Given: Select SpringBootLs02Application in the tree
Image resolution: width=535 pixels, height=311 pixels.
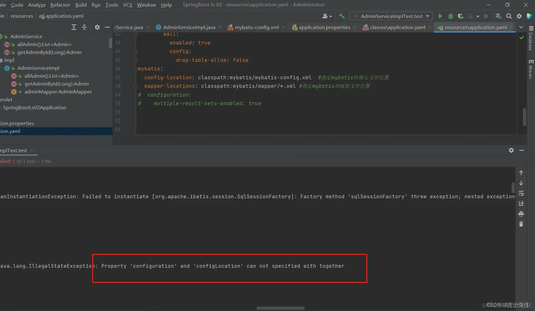Looking at the screenshot, I should coord(35,108).
